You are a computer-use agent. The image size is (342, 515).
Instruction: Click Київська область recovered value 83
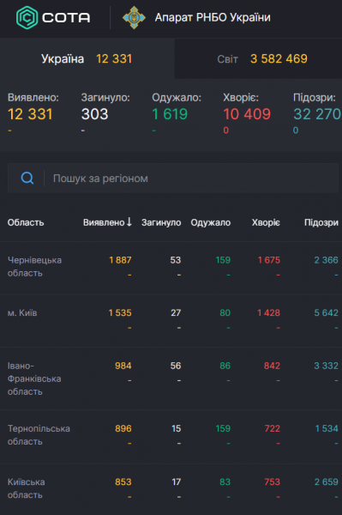click(225, 482)
